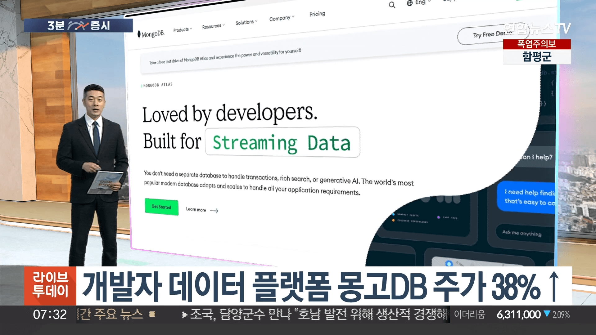Click the ▶ marker in the bottom news ticker

(x=185, y=314)
